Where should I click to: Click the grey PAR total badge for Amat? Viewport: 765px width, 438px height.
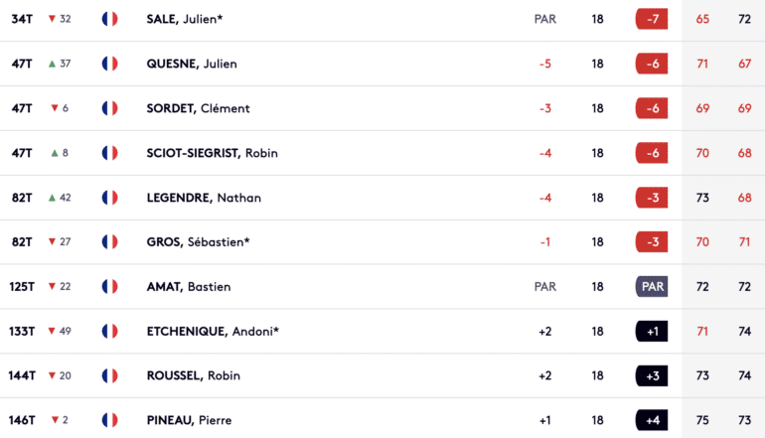coord(652,286)
